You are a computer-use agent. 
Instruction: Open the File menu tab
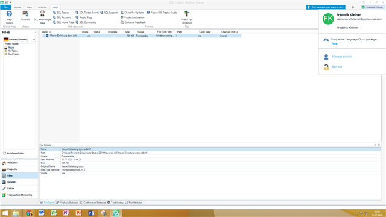click(5, 7)
